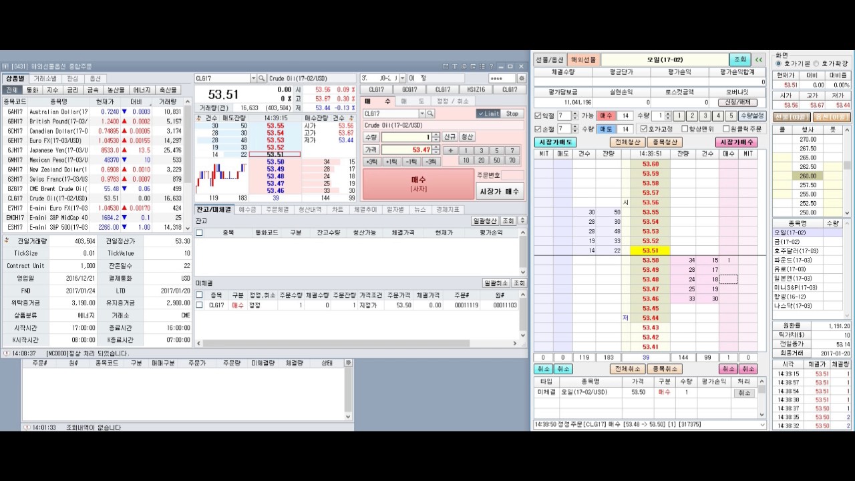Collapse panel with green double-arrow icon
Screen dimensions: 855x481
pos(758,59)
